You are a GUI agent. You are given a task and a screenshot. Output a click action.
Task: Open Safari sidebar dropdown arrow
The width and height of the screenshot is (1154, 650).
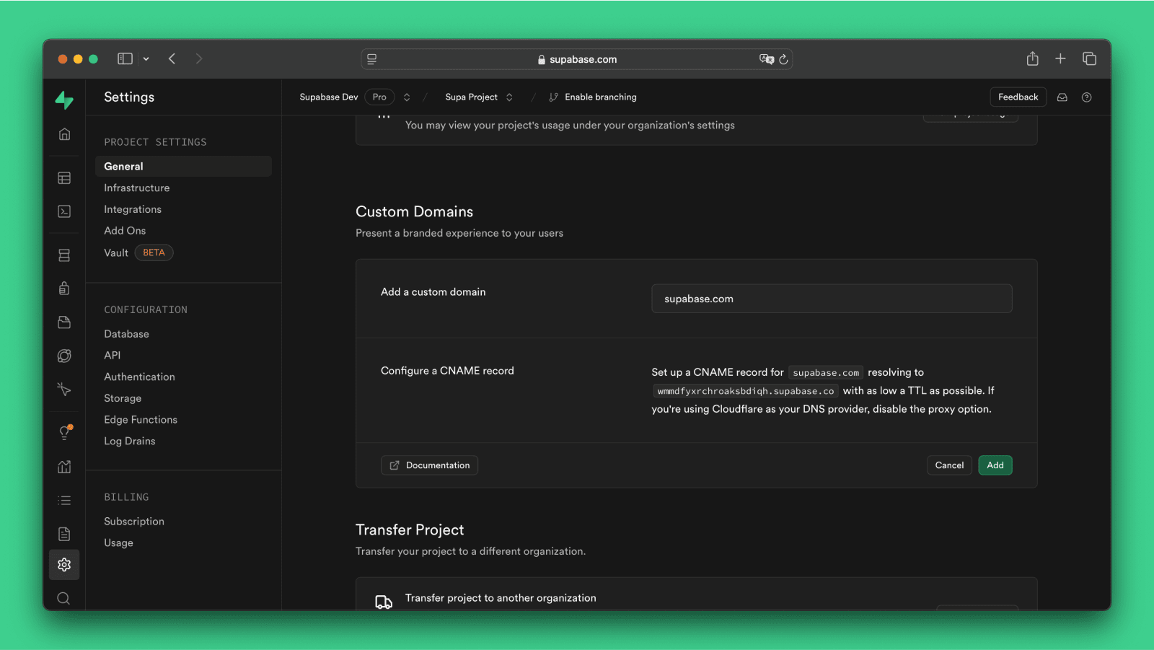pos(146,59)
